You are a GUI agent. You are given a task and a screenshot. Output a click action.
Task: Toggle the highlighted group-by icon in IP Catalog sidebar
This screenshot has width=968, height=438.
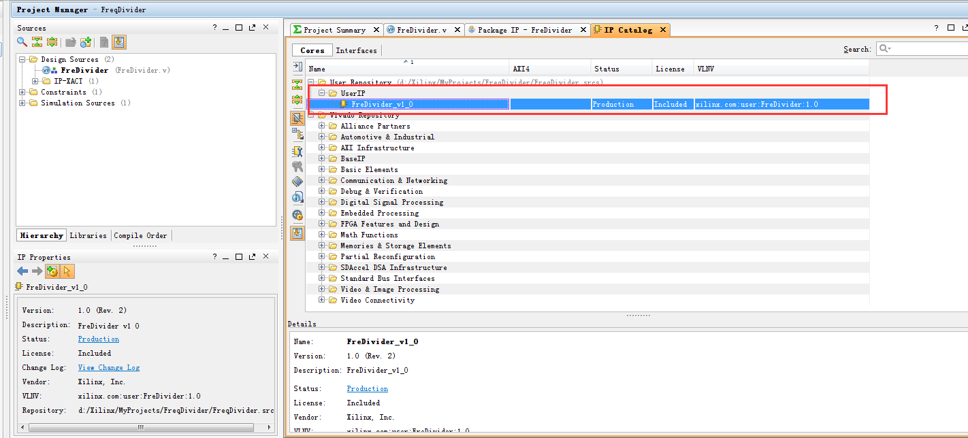(x=297, y=118)
